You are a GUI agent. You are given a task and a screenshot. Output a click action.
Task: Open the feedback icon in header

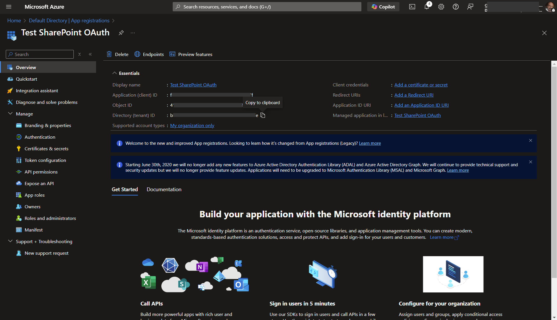coord(470,7)
